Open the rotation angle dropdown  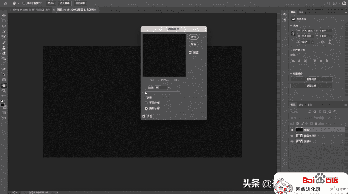point(312,42)
